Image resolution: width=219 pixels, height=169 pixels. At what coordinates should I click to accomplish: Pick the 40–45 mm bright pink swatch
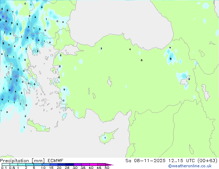tap(94, 165)
